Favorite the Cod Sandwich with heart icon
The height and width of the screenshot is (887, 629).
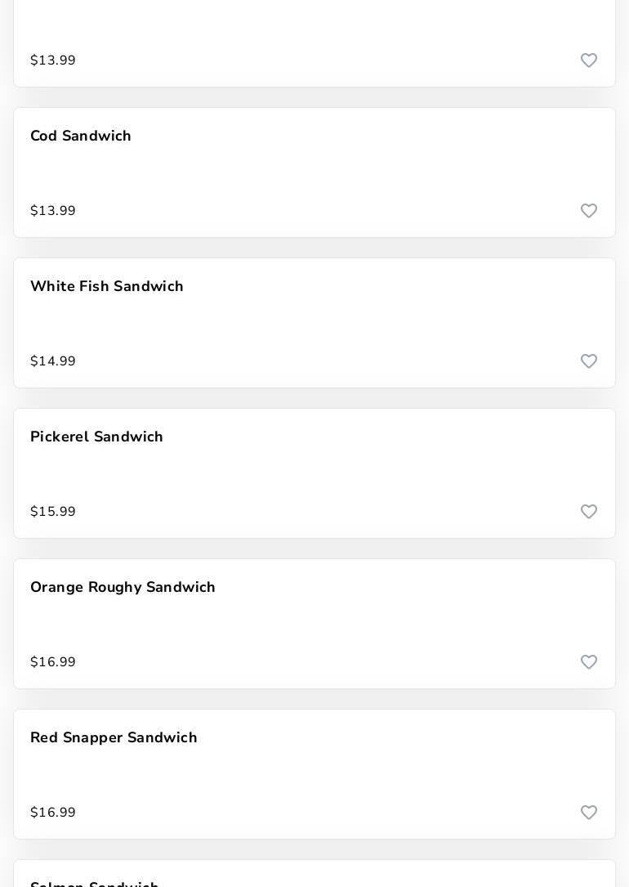[589, 211]
